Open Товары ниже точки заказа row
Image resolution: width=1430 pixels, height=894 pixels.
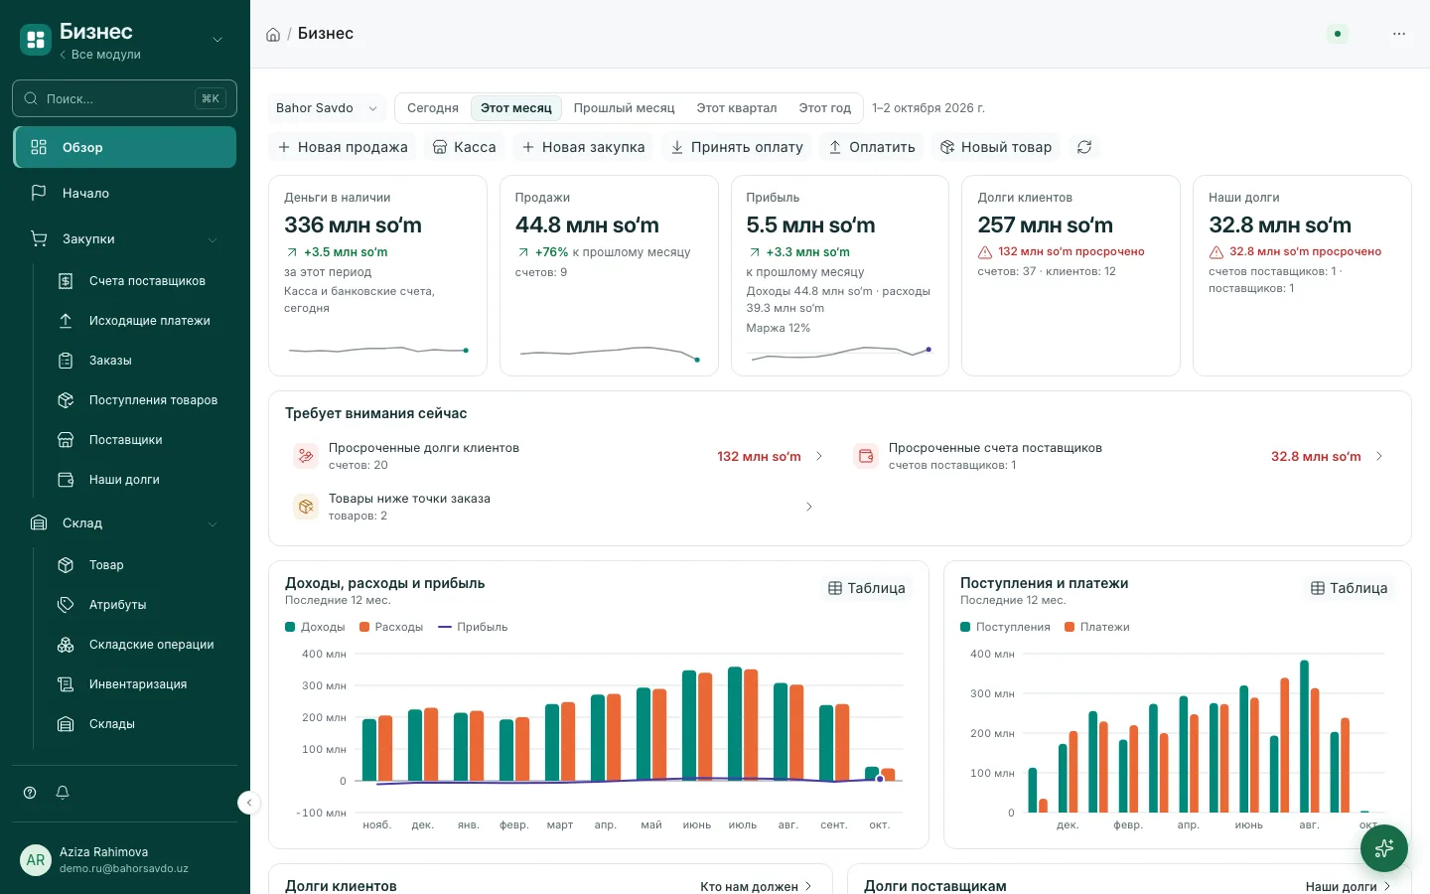tap(558, 507)
